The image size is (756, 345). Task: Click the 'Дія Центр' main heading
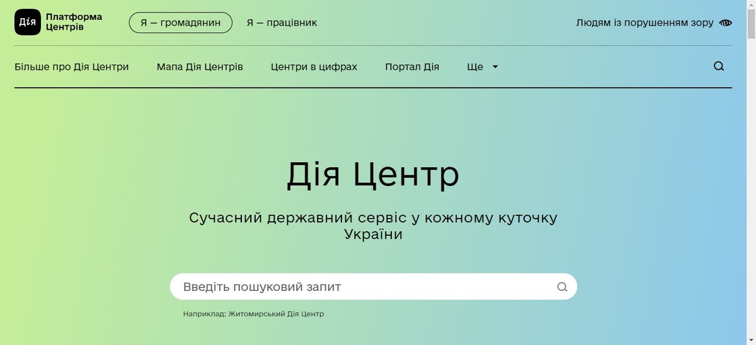(373, 175)
